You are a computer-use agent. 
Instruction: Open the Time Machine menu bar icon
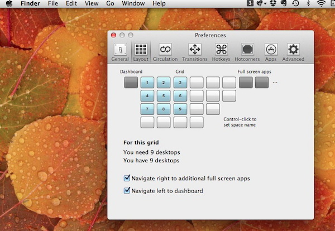[x=296, y=3]
